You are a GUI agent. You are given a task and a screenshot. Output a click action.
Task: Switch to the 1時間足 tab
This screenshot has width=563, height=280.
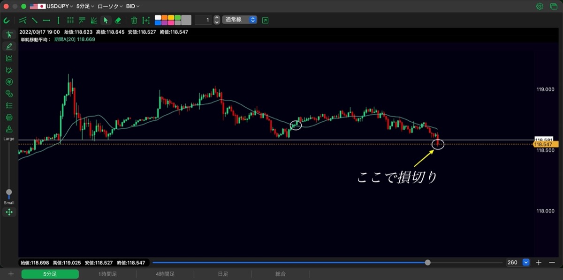click(x=107, y=274)
